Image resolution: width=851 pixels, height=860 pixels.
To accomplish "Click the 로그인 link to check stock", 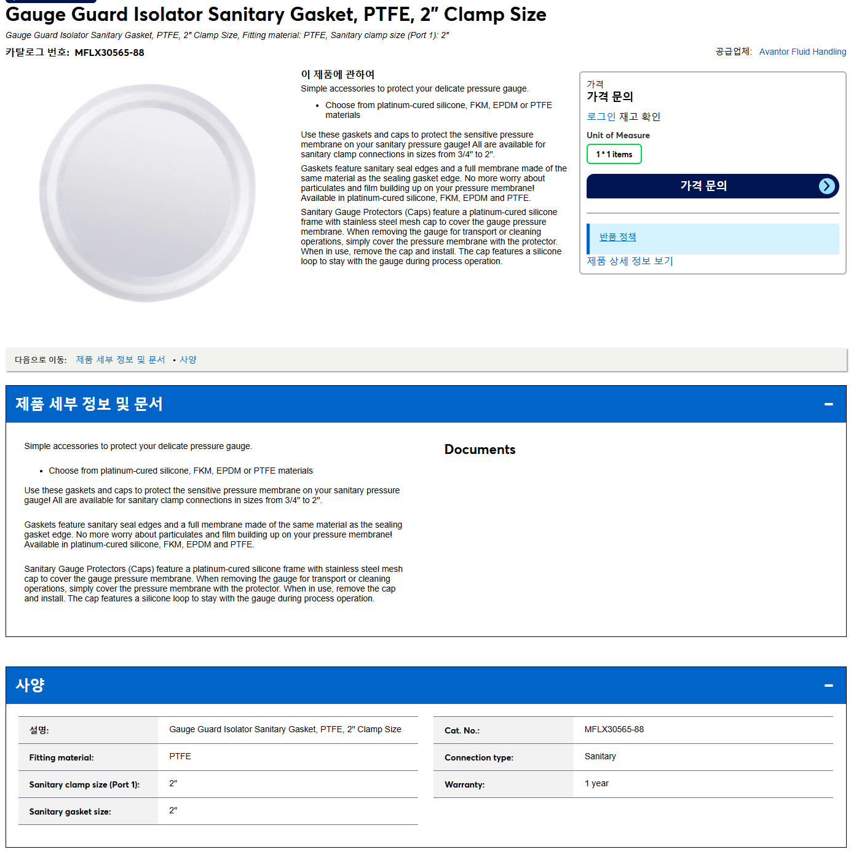I will pyautogui.click(x=601, y=117).
